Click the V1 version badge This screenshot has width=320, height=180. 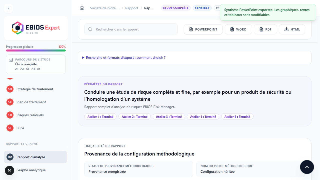click(217, 8)
